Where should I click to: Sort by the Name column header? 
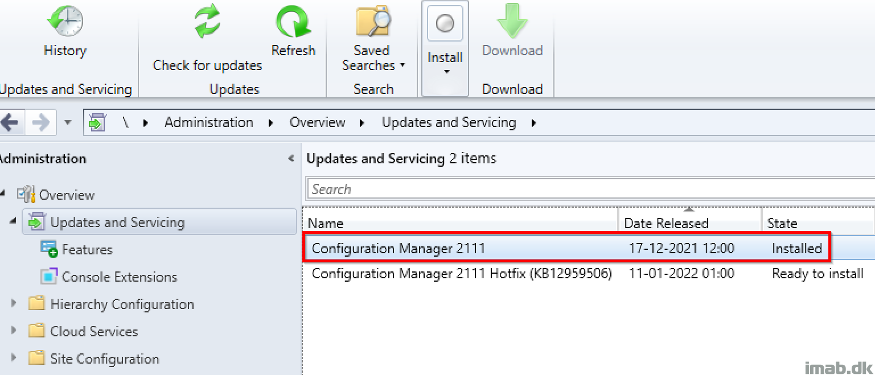pyautogui.click(x=461, y=223)
